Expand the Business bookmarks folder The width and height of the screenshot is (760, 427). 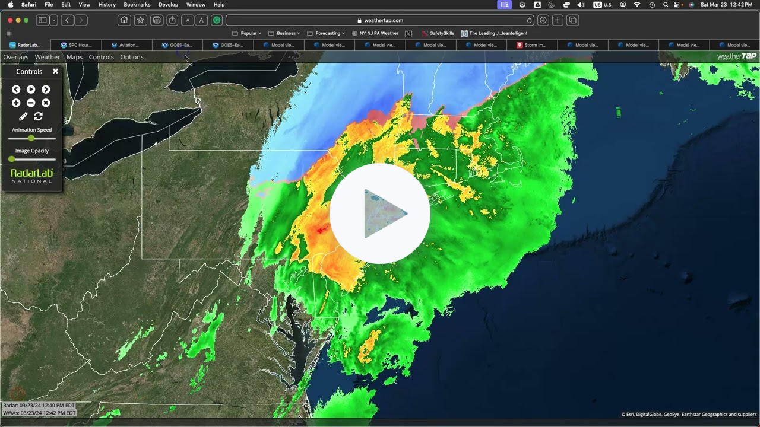tap(284, 33)
